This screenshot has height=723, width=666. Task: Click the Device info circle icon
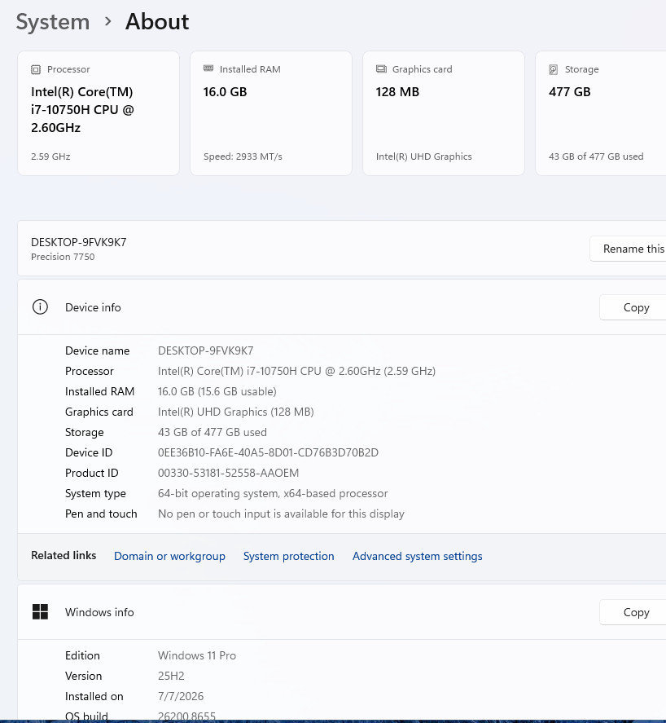40,307
